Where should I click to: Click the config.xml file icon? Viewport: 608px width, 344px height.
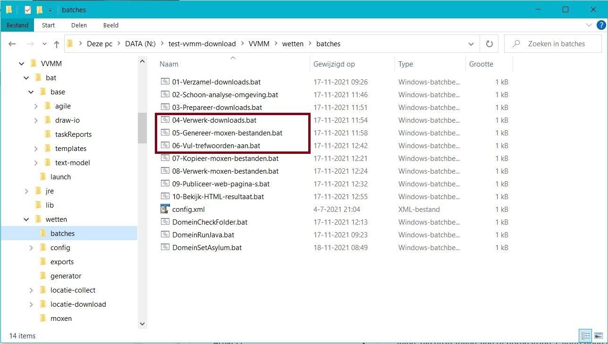(x=165, y=209)
